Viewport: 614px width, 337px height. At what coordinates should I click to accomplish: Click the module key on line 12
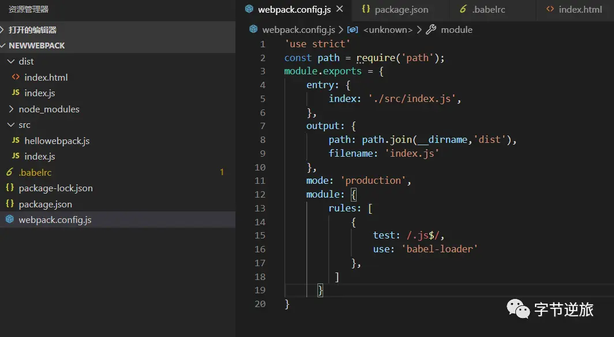(323, 194)
